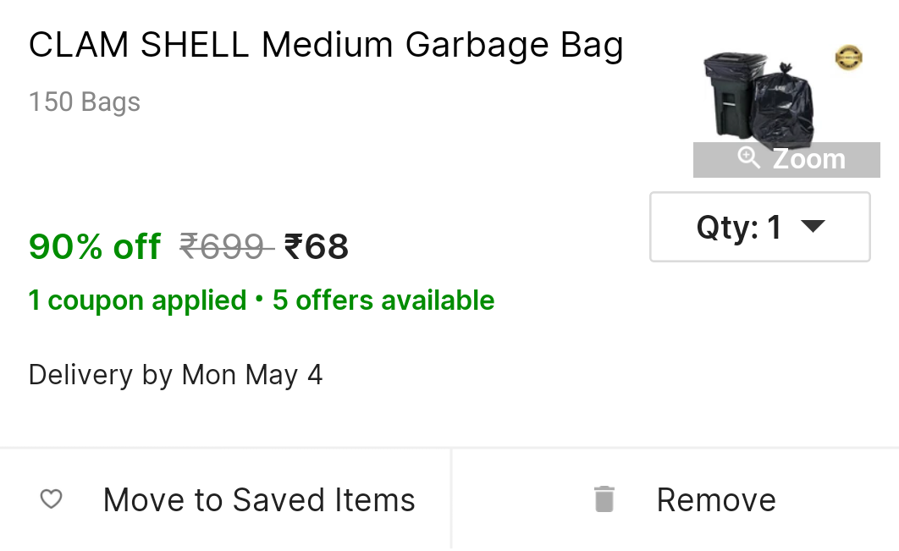Show the 5 offers available
The height and width of the screenshot is (551, 899).
(x=383, y=300)
